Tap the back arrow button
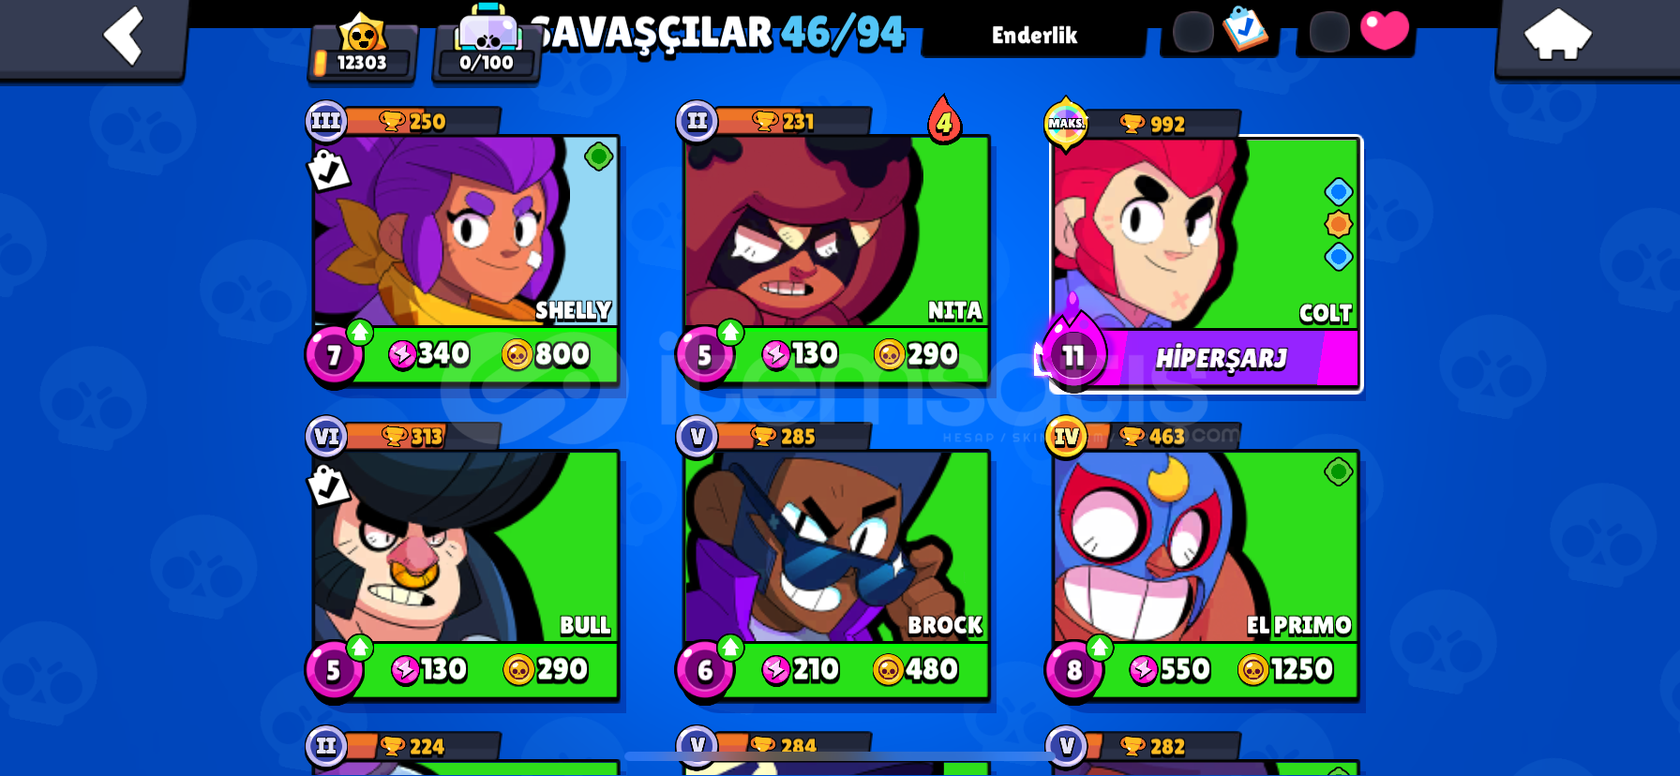1680x776 pixels. [x=124, y=36]
